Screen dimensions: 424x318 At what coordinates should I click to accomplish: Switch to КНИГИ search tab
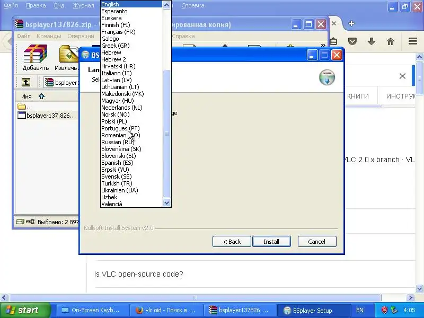(358, 96)
